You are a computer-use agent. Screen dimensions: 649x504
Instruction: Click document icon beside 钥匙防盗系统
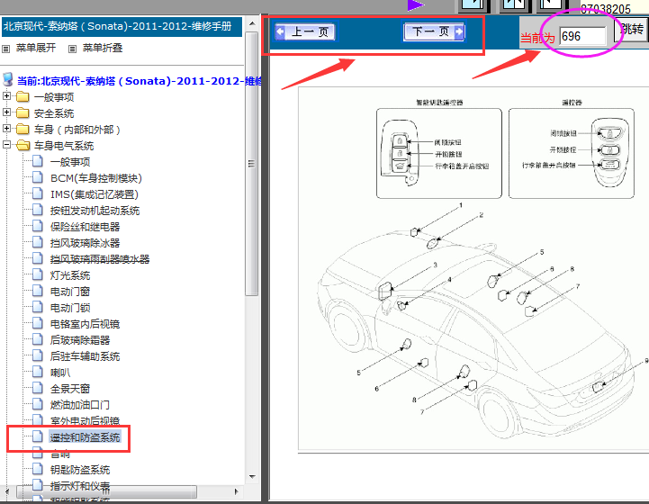pos(38,469)
